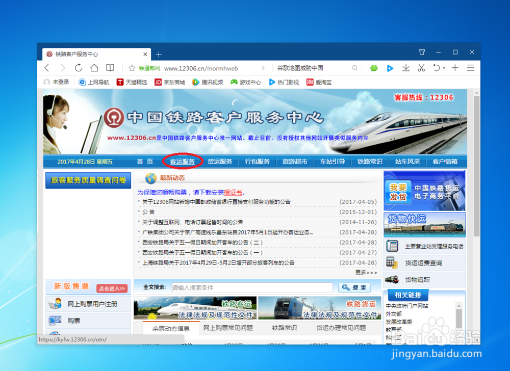Open a new tab with the plus button
This screenshot has width=510, height=371.
[x=159, y=54]
